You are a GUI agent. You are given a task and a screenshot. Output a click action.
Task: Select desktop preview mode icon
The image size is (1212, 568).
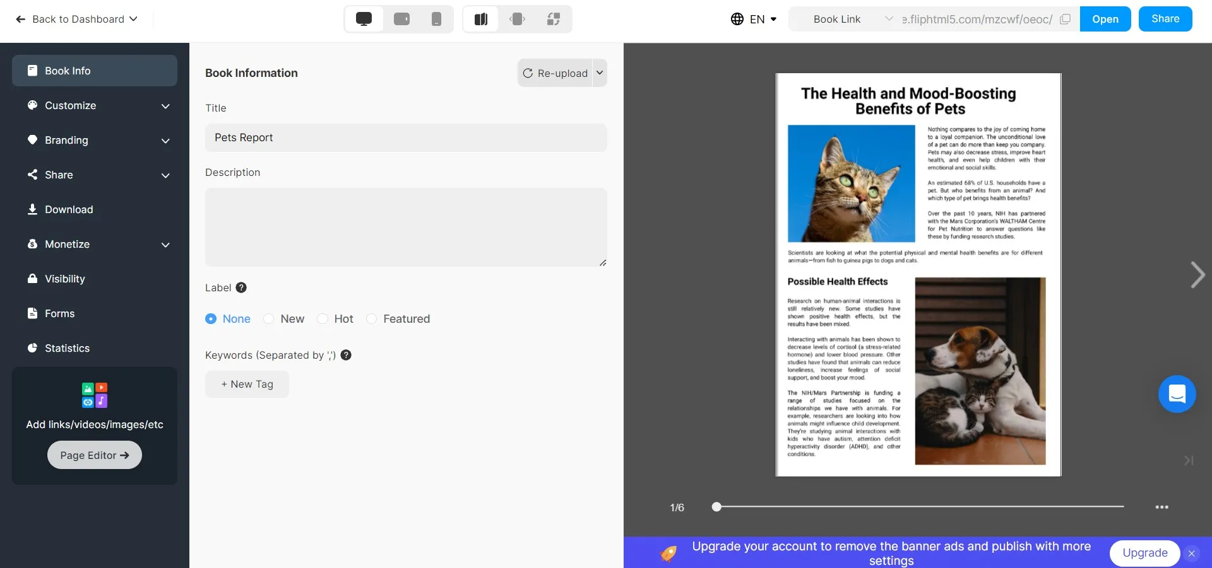364,19
